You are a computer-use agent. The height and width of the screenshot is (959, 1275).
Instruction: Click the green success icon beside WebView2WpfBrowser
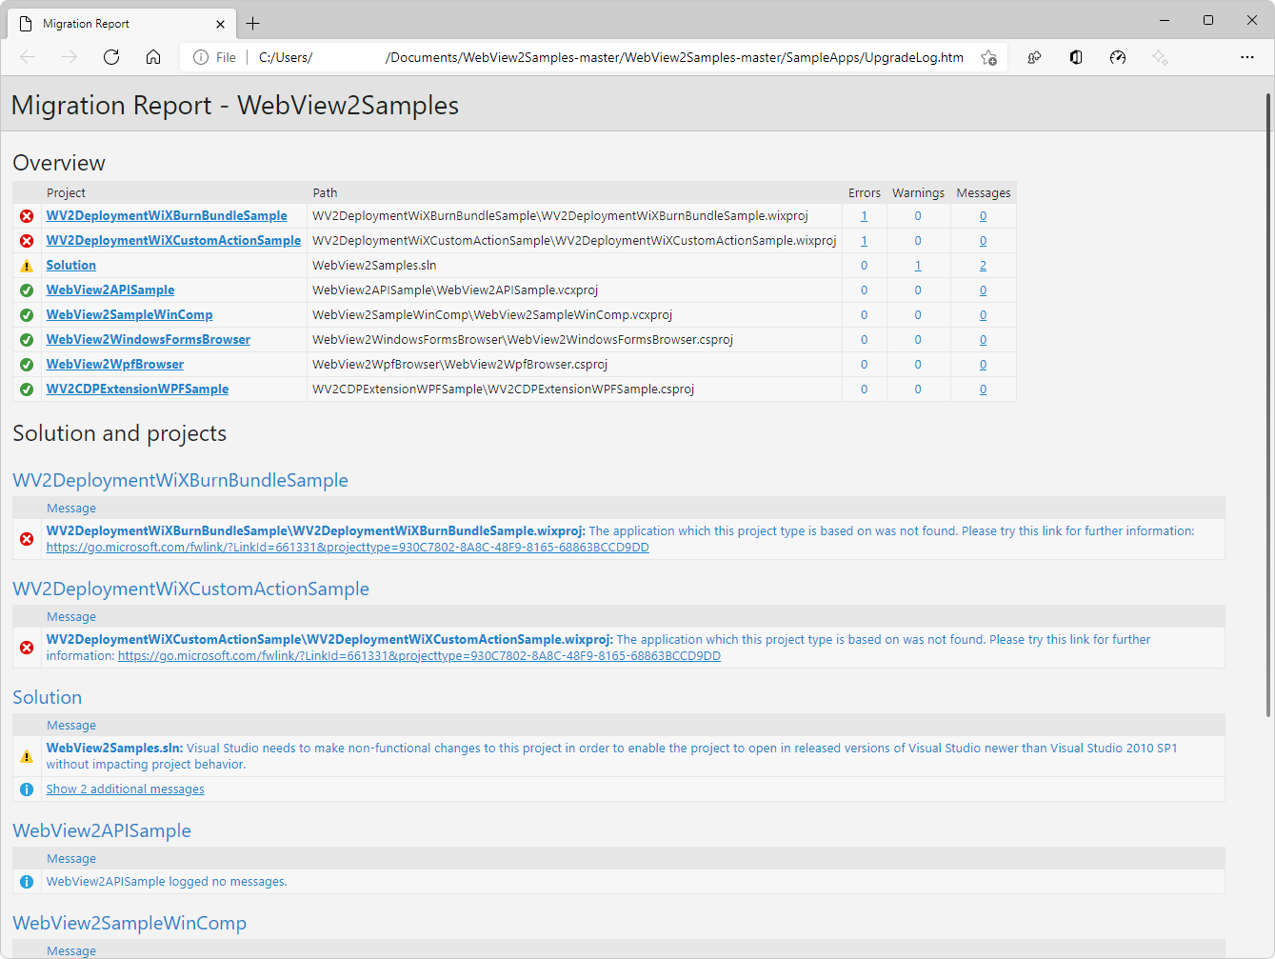tap(26, 364)
